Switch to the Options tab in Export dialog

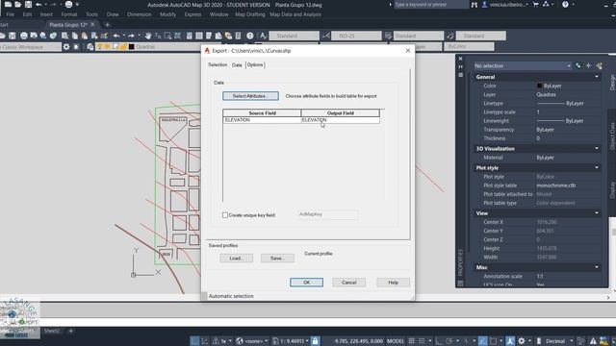click(255, 64)
